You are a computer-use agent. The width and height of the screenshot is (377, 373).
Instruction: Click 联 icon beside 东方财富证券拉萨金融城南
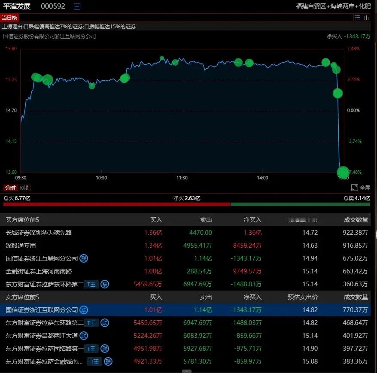(x=108, y=361)
